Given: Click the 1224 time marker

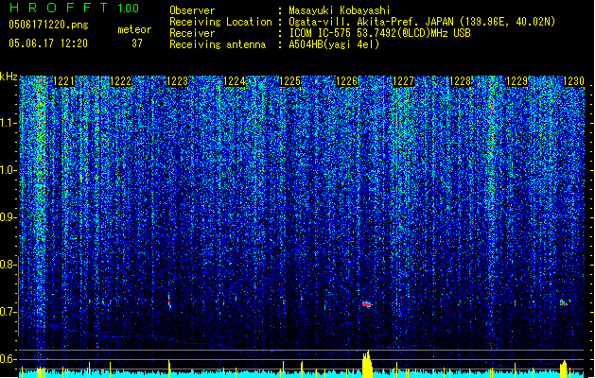Looking at the screenshot, I should tap(235, 81).
